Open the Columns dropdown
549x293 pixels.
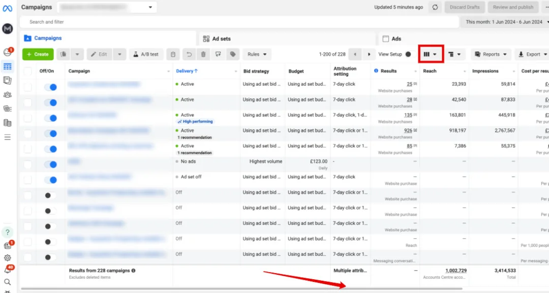click(431, 54)
